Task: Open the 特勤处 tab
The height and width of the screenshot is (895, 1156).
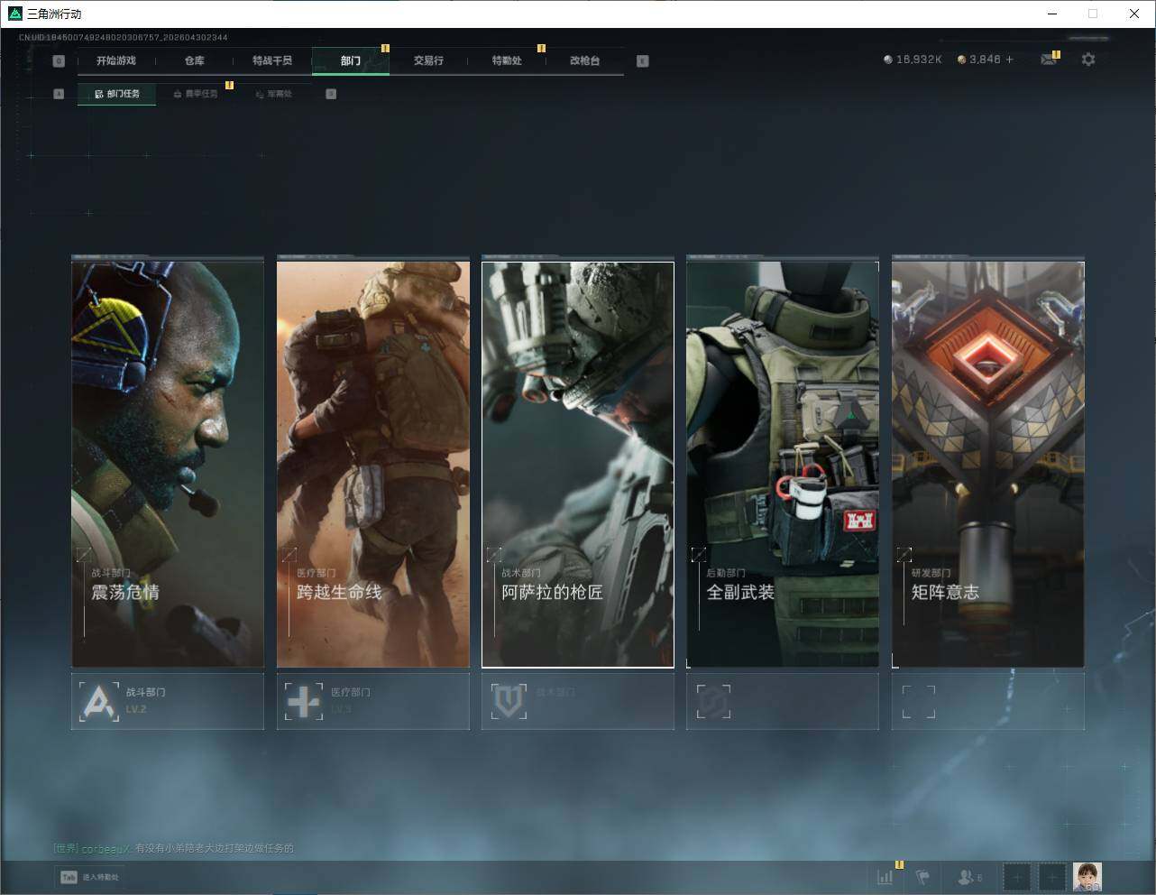Action: coord(507,60)
